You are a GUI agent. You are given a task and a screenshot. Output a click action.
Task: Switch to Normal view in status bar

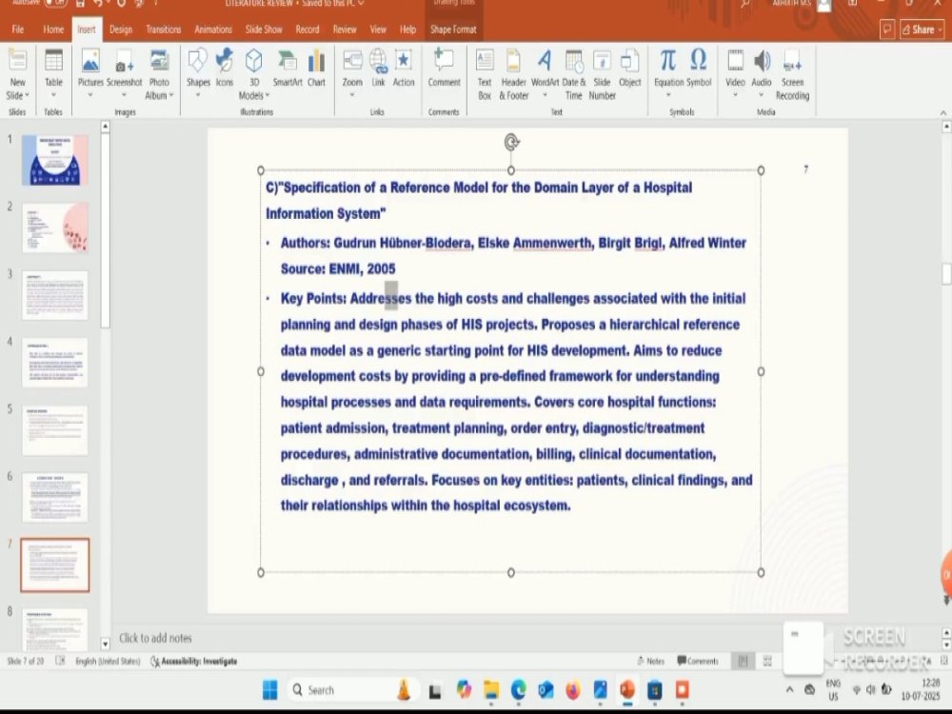(x=743, y=661)
